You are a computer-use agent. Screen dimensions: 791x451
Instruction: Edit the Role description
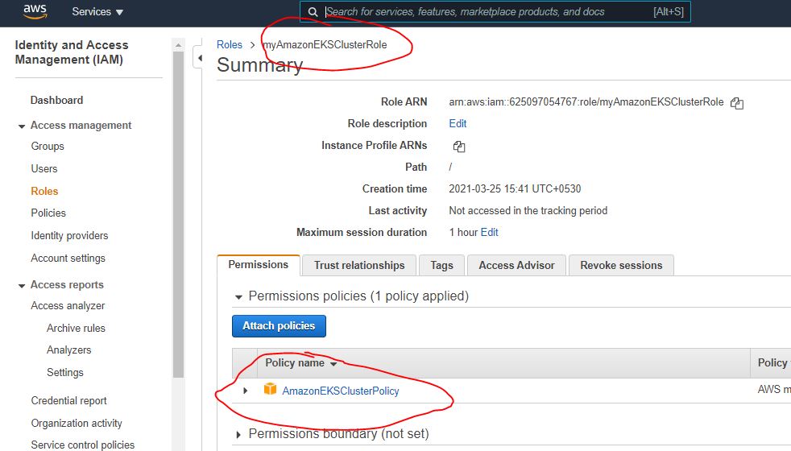point(458,124)
